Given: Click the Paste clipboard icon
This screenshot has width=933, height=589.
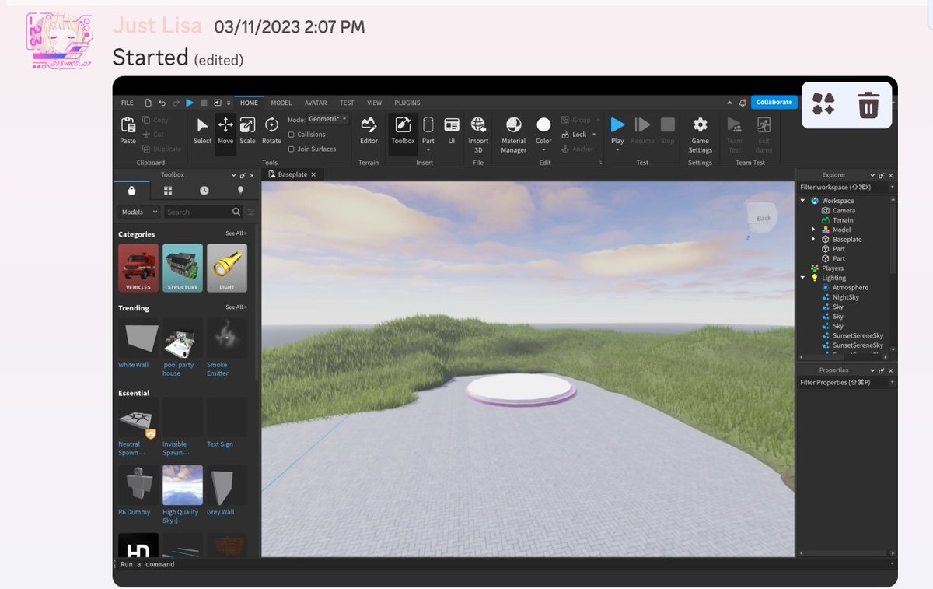Looking at the screenshot, I should point(128,124).
